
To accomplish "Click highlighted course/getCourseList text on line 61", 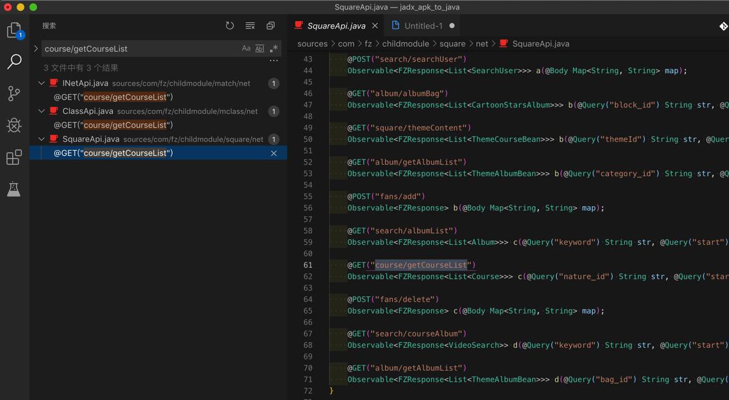I will (x=421, y=265).
